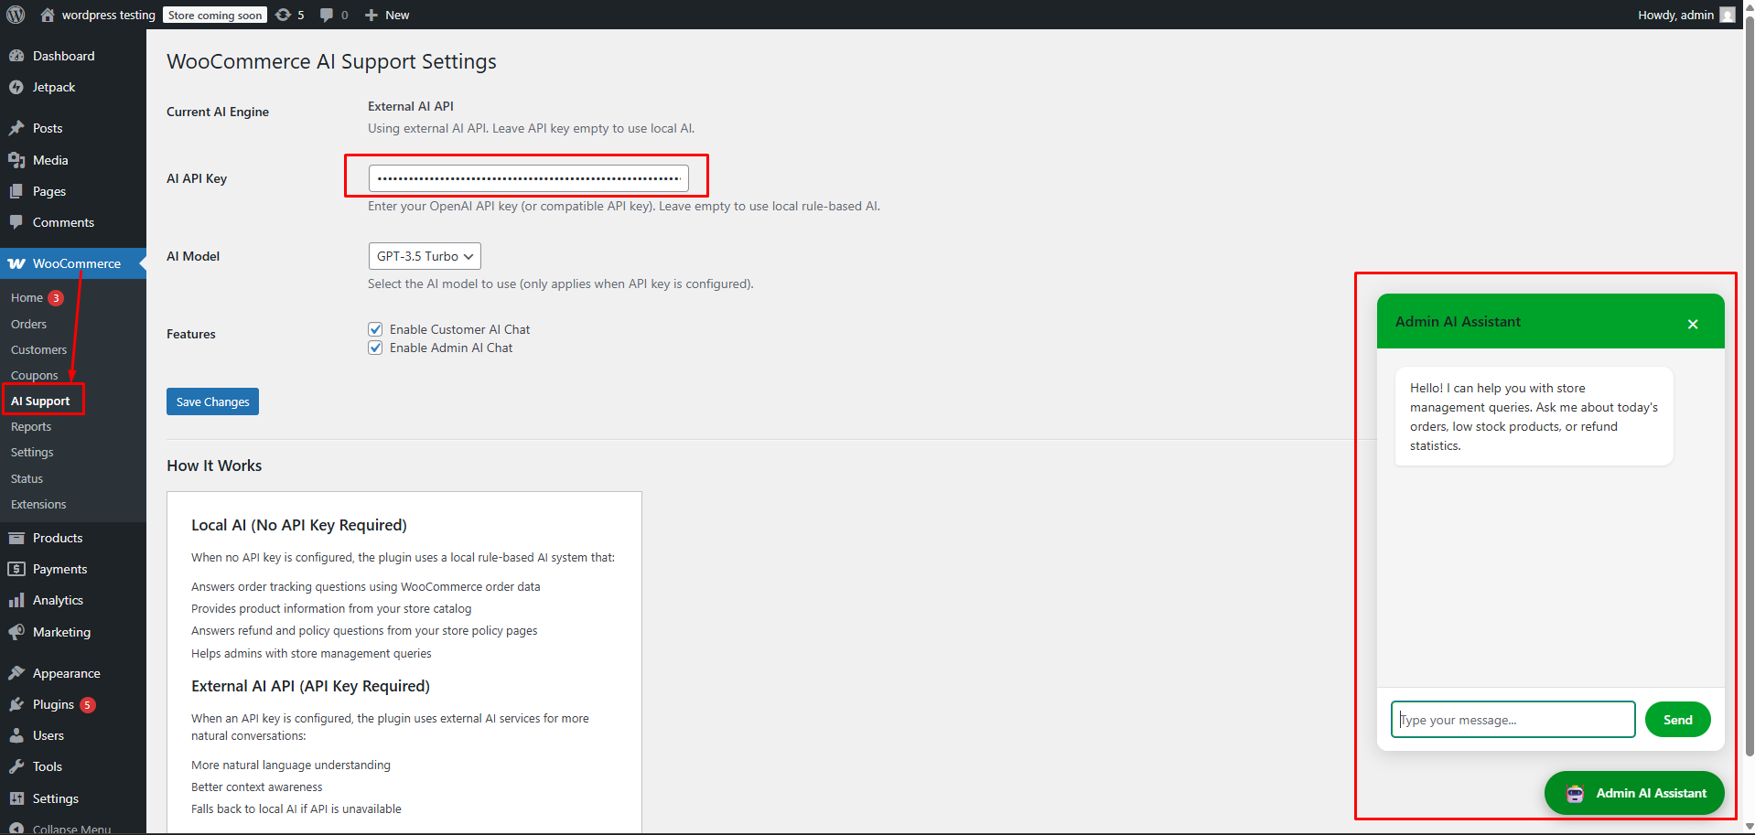Click Send in the chat panel
Screen dimensions: 1755x835
pos(1677,720)
